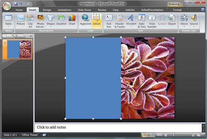The height and width of the screenshot is (139, 207).
Task: Click the highlighted Action button
Action: 97,21
